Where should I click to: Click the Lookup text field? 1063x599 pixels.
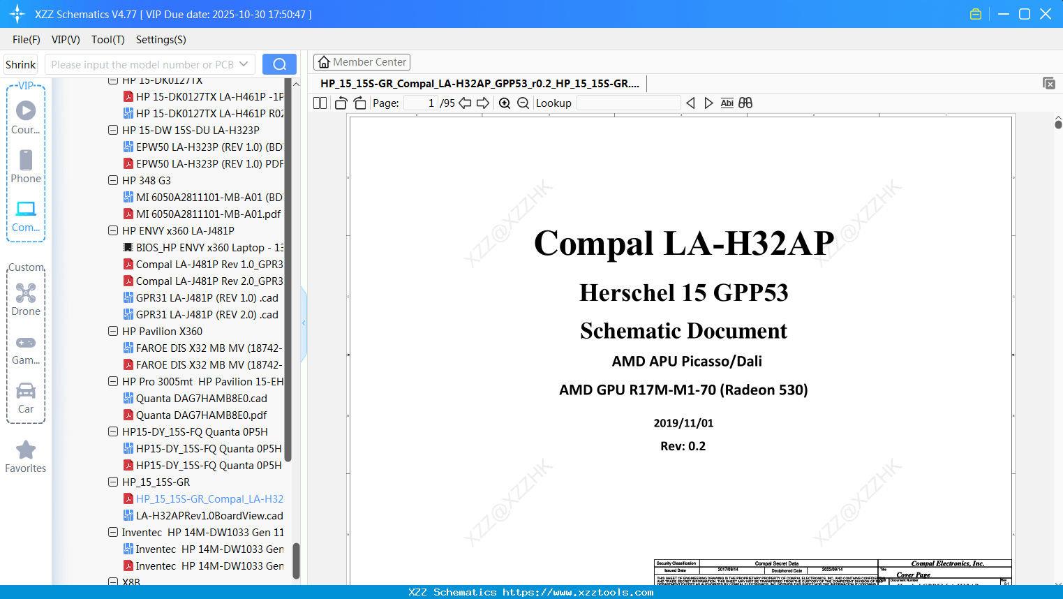tap(628, 103)
